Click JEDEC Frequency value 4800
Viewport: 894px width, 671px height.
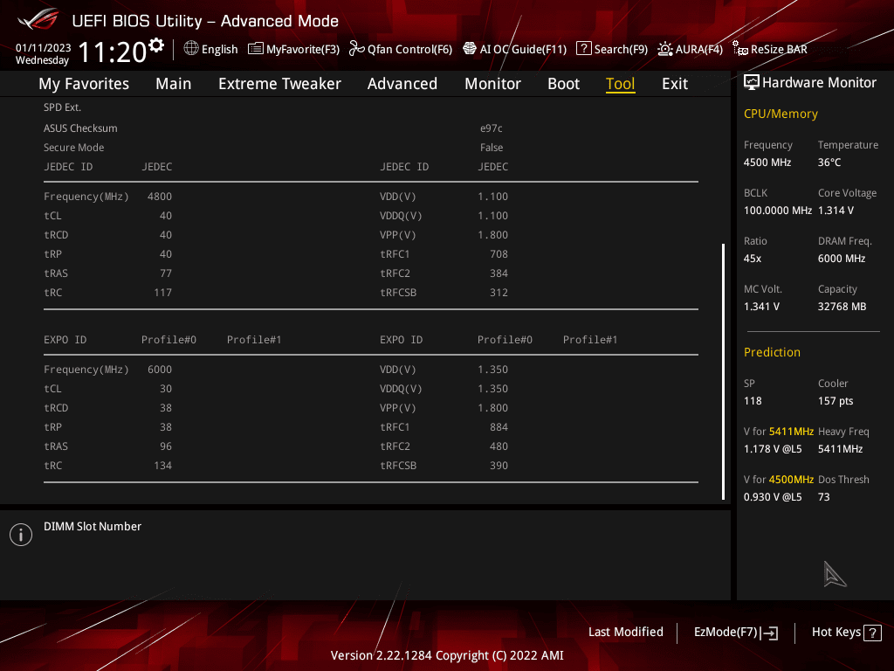160,197
